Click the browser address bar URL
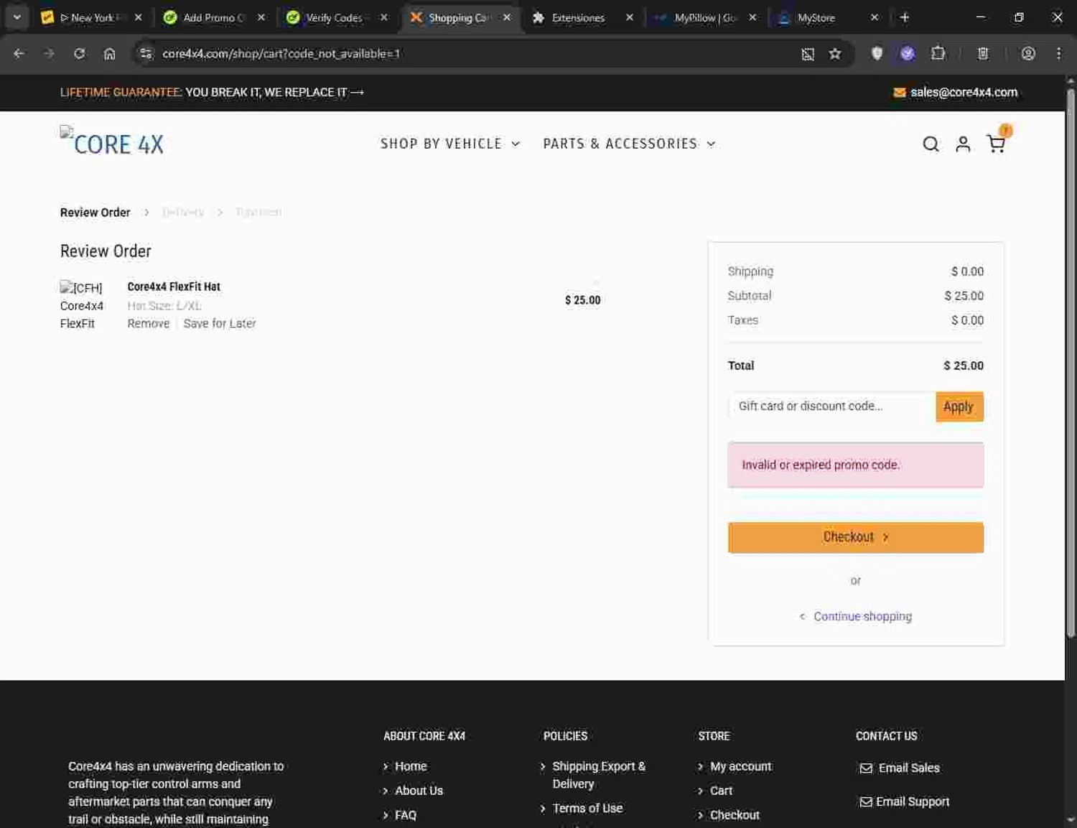 coord(281,53)
